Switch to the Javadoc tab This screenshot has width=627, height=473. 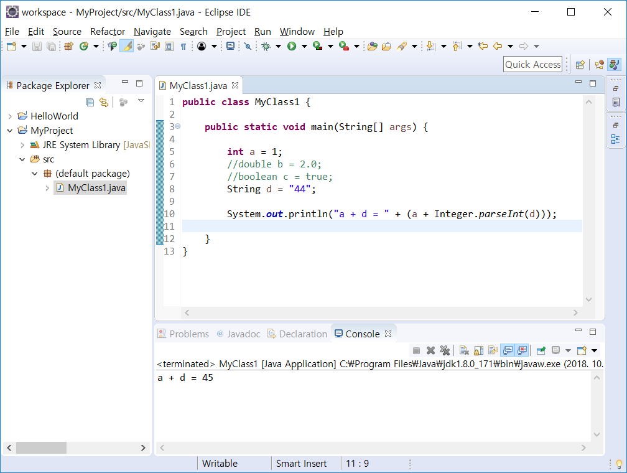[238, 334]
